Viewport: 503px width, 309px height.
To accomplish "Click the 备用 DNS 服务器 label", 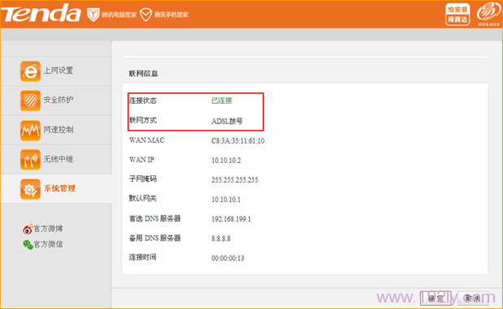I will (x=155, y=238).
